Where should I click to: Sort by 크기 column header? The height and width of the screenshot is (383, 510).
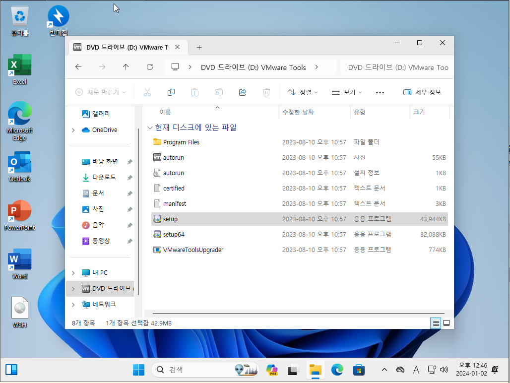(419, 113)
